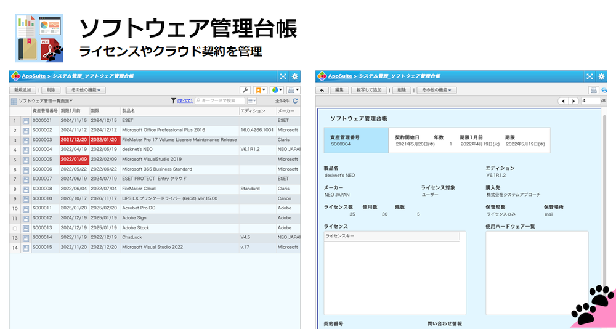The image size is (616, 329).
Task: Open the orange bookmark dropdown
Action: [261, 90]
